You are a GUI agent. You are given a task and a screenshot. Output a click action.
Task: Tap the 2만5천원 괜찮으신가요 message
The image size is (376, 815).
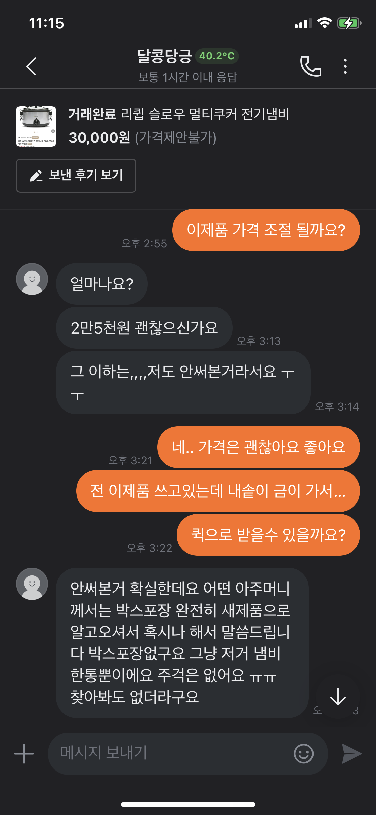(144, 328)
